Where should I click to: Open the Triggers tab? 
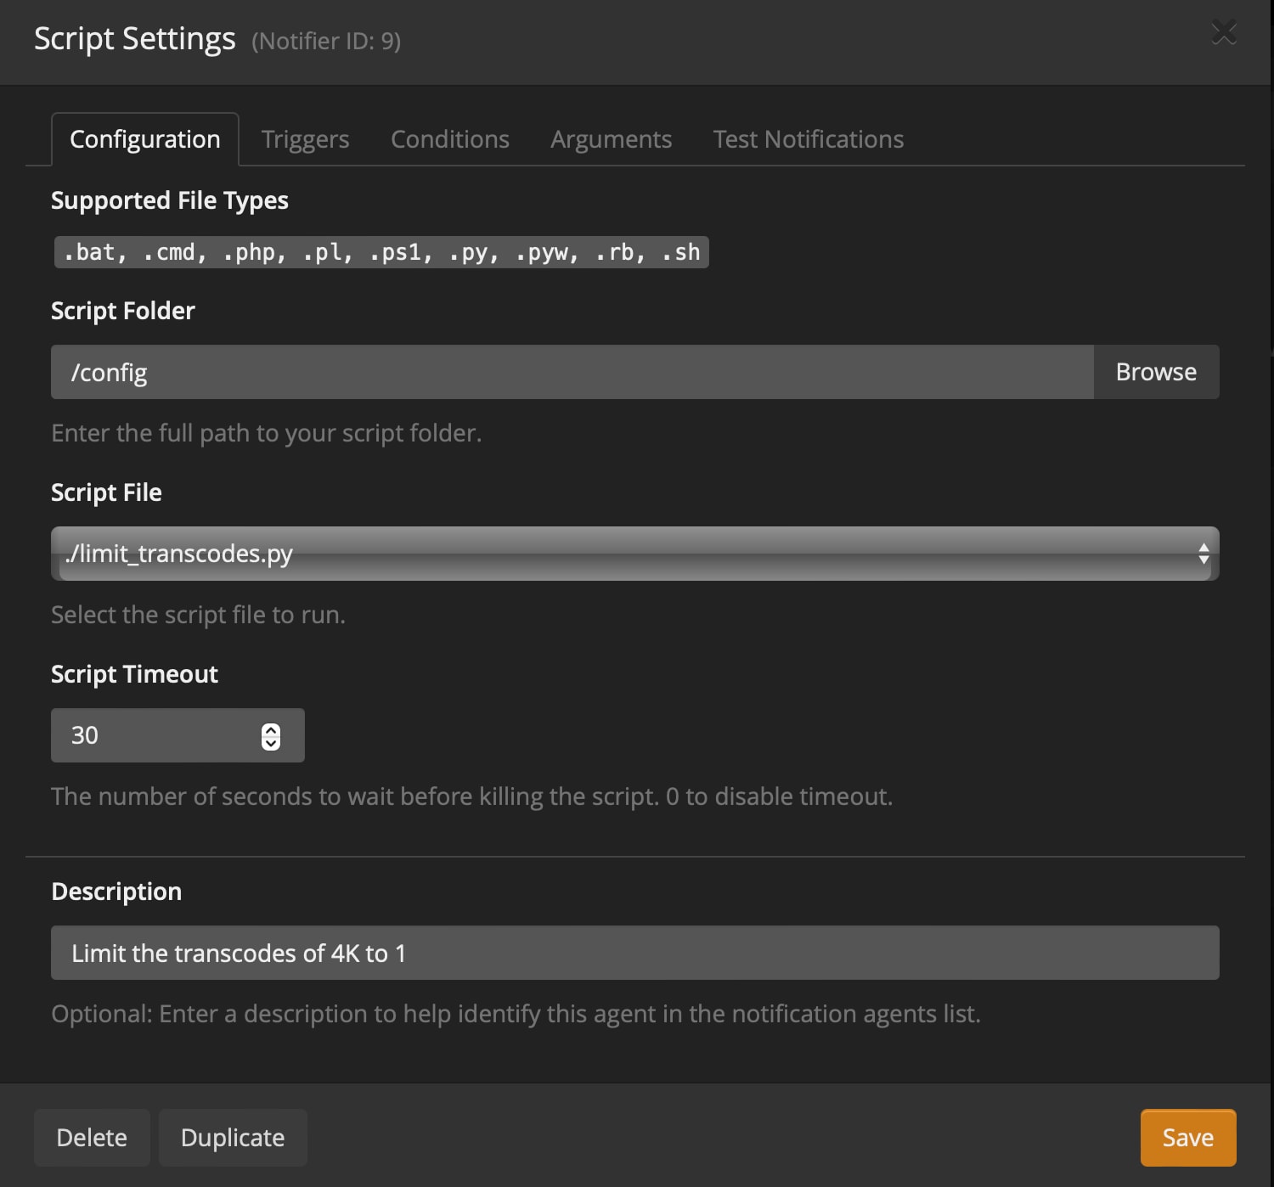(305, 139)
